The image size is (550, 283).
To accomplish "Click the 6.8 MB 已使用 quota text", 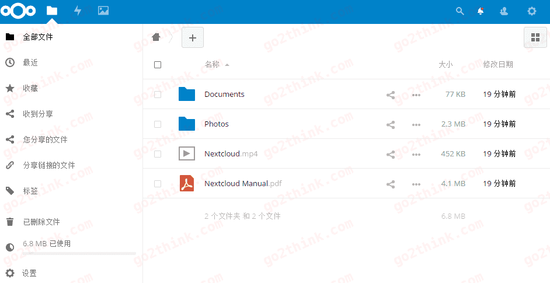I will click(x=47, y=243).
